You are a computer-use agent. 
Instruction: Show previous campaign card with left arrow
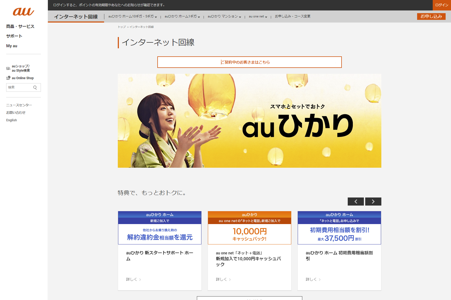[356, 202]
